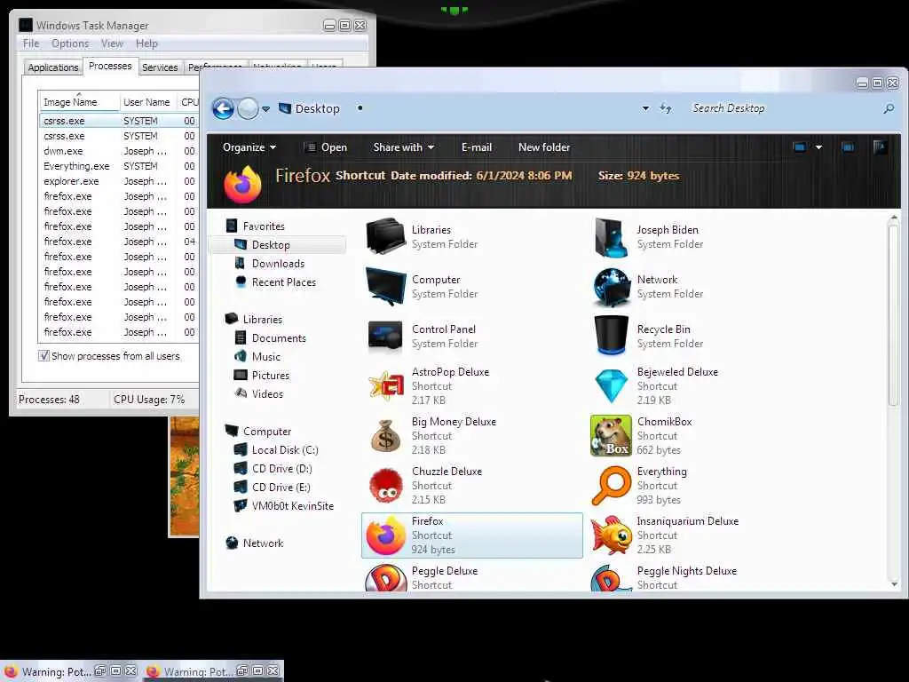Select the ChomikBox shortcut icon
Image resolution: width=909 pixels, height=682 pixels.
(611, 435)
